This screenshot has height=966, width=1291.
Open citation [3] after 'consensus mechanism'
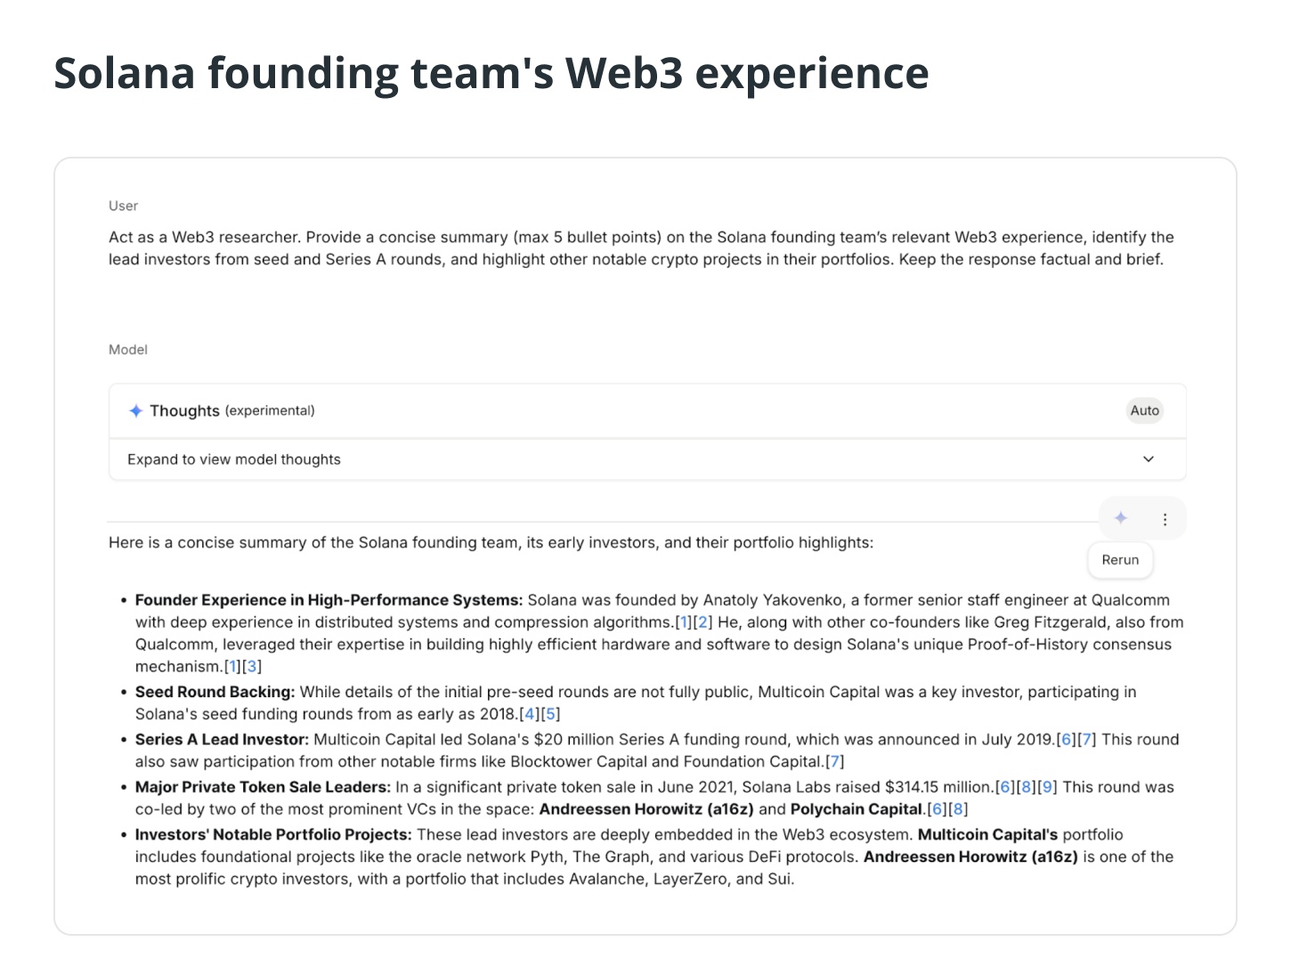click(x=252, y=667)
